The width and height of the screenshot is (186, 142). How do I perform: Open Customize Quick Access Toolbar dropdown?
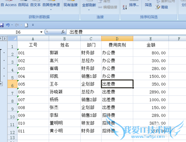[x=33, y=25]
